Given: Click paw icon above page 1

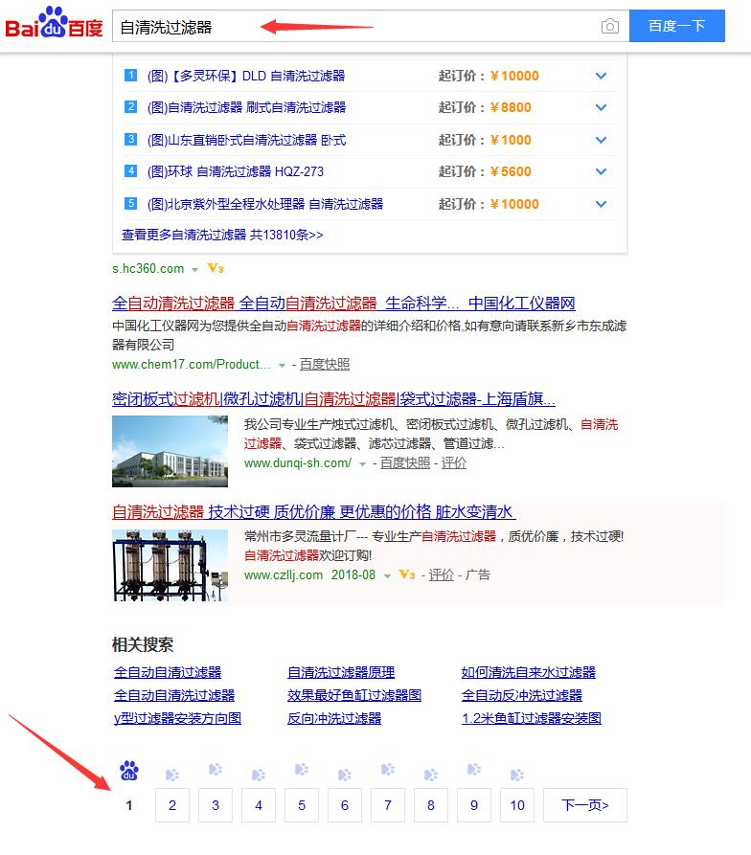Looking at the screenshot, I should (129, 770).
